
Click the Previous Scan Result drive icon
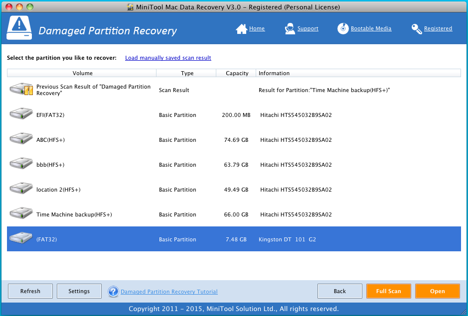coord(21,89)
